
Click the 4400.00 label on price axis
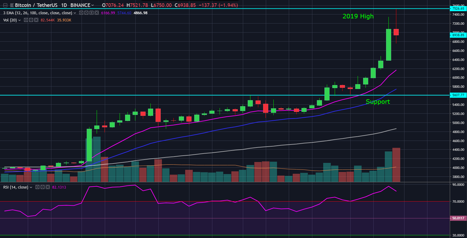click(x=458, y=150)
